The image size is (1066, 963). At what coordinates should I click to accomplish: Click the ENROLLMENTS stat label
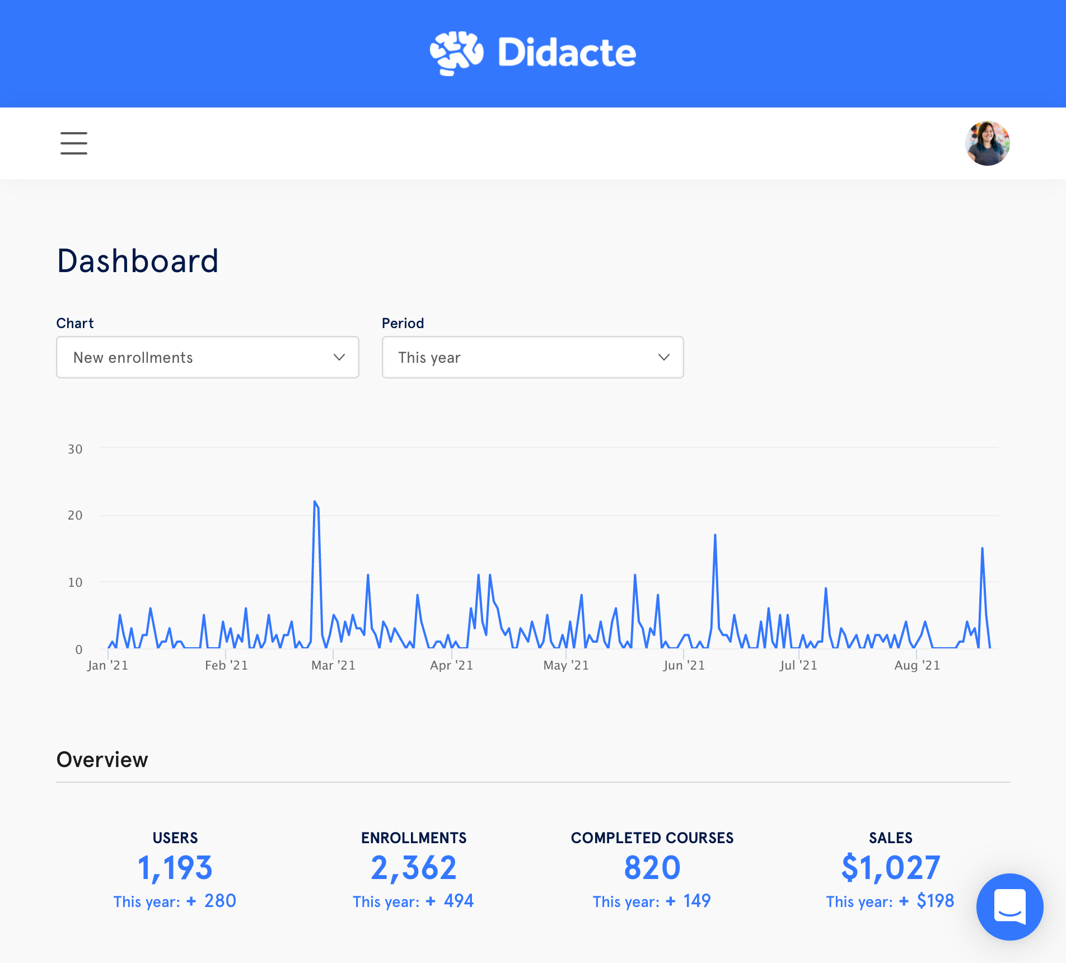pyautogui.click(x=414, y=838)
